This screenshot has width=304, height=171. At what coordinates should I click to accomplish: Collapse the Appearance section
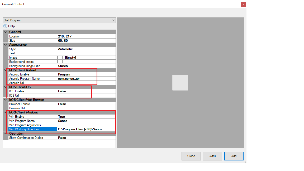5,45
